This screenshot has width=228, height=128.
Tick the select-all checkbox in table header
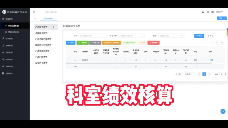pos(69,52)
